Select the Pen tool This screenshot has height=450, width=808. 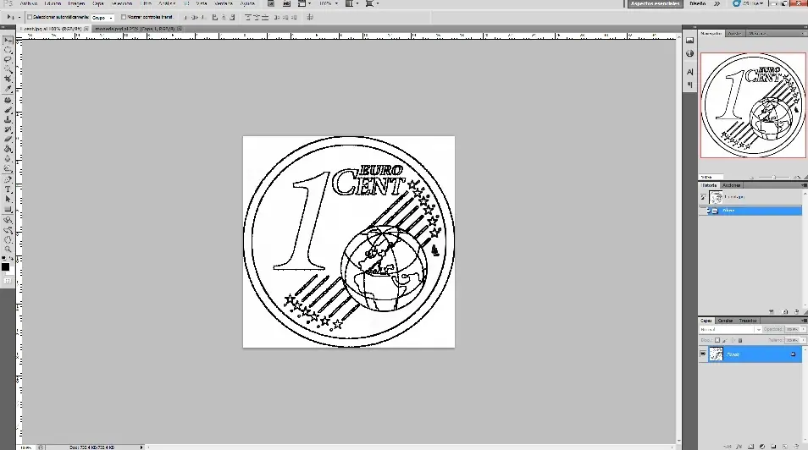point(8,180)
